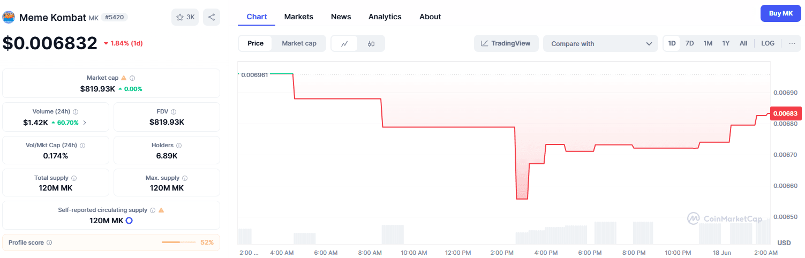Select Market cap chart toggle
This screenshot has height=258, width=805.
(299, 43)
